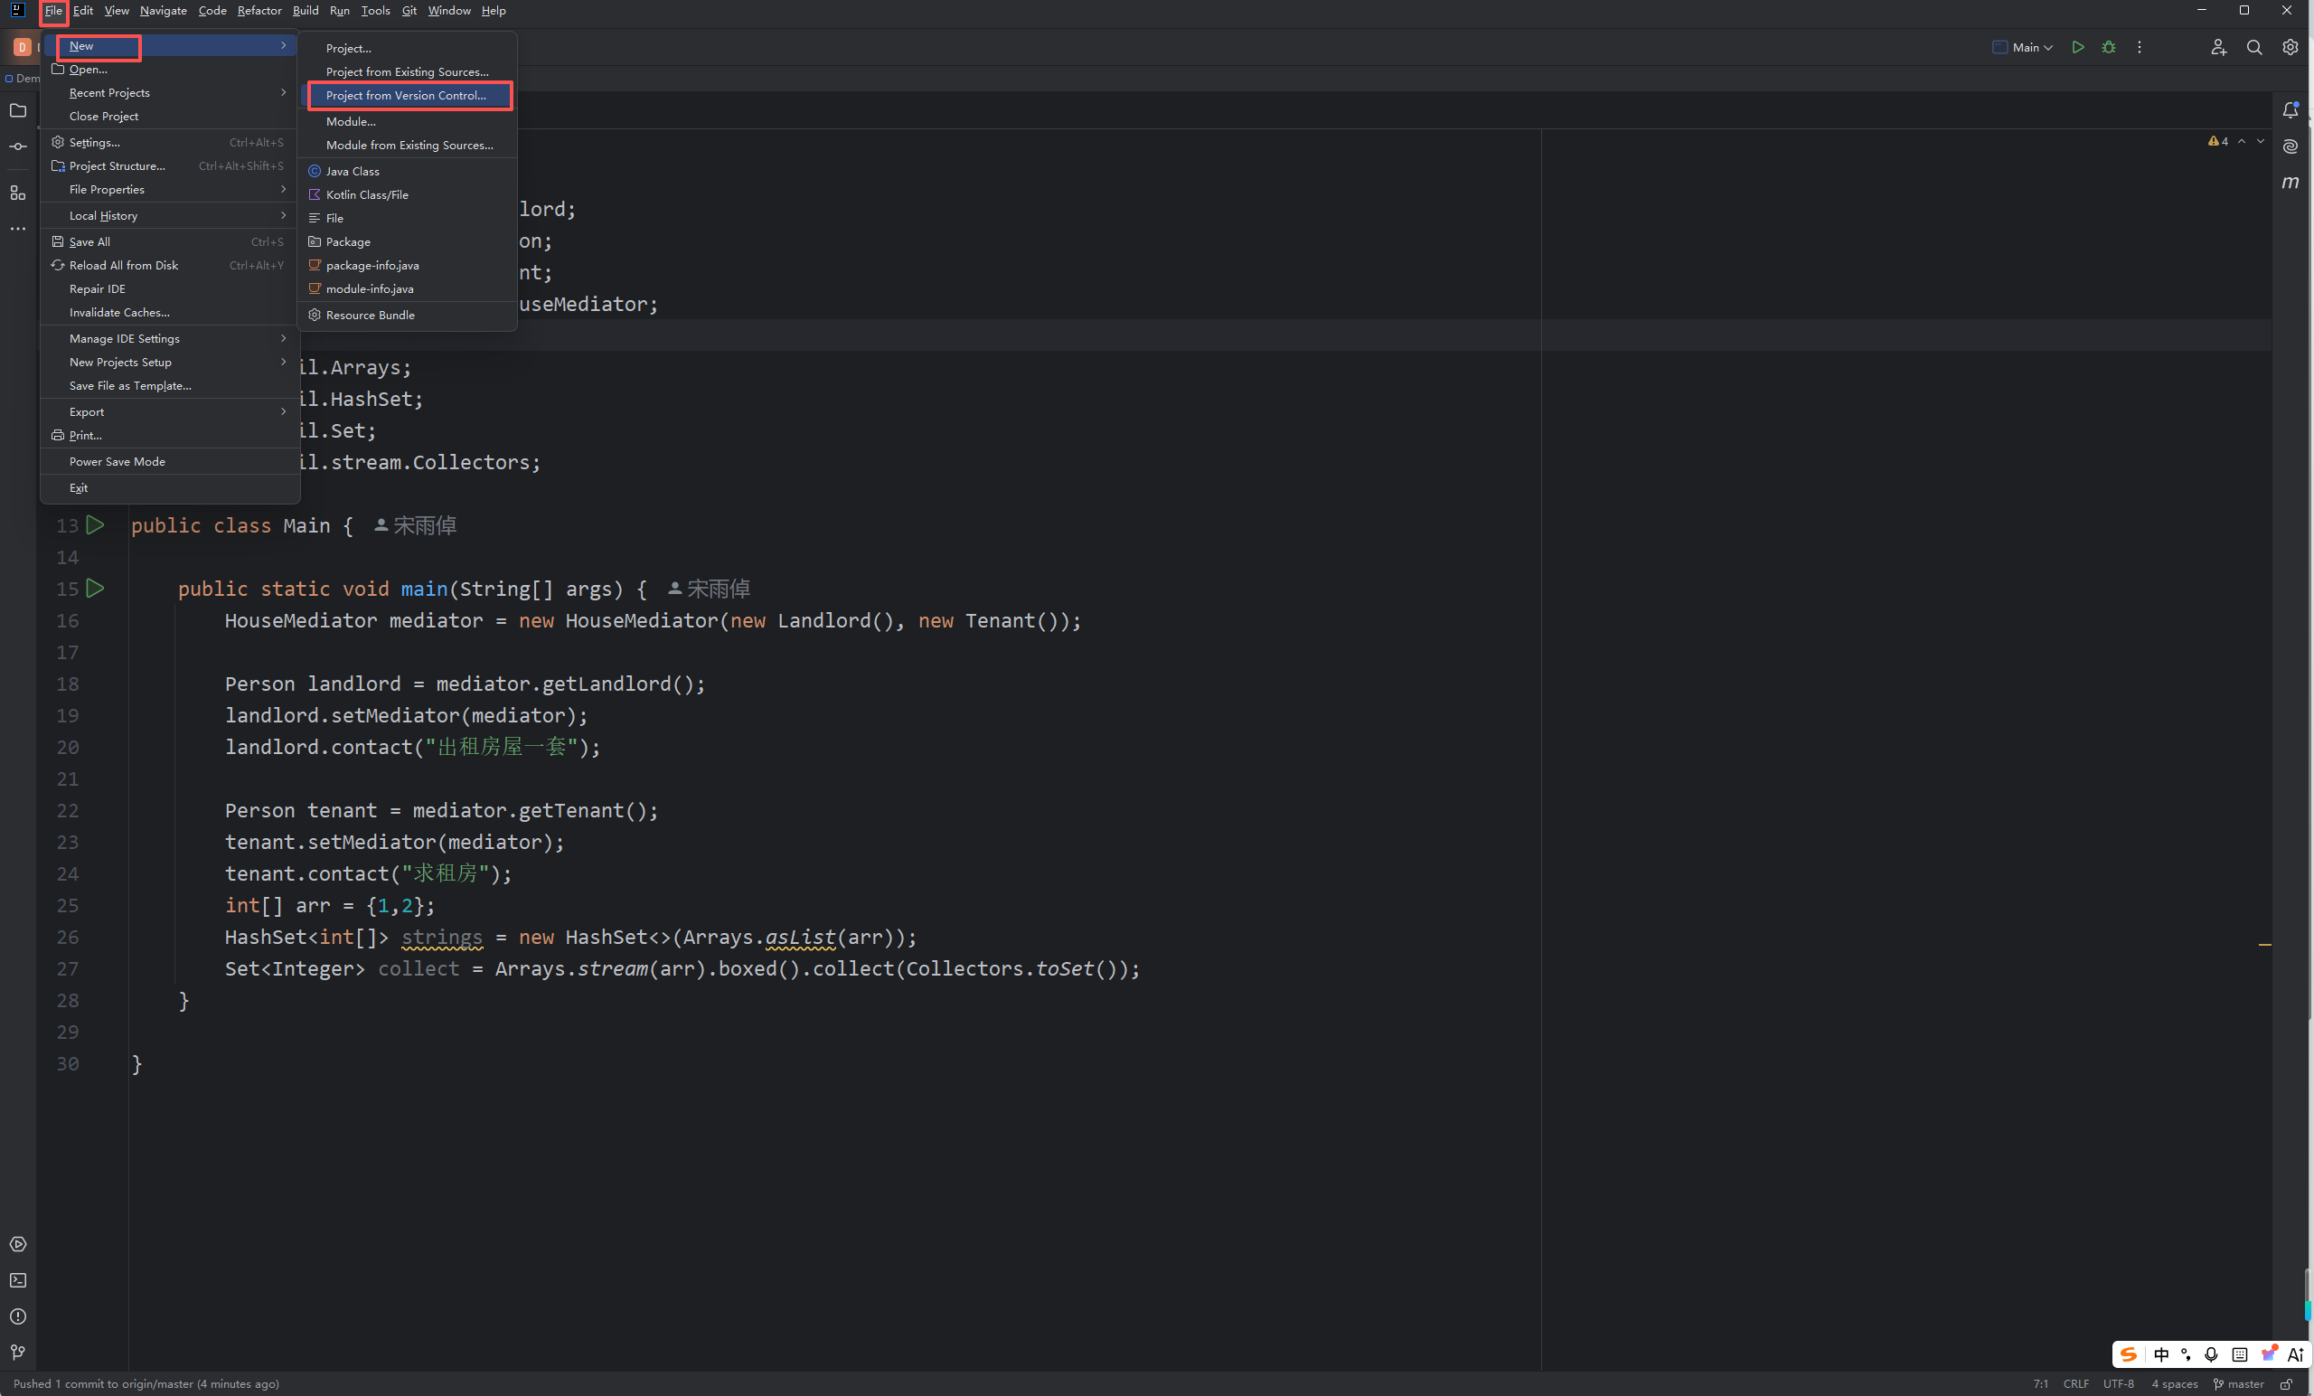Open the Problems tool window
Screen dimensions: 2314x1396
pyautogui.click(x=18, y=1316)
